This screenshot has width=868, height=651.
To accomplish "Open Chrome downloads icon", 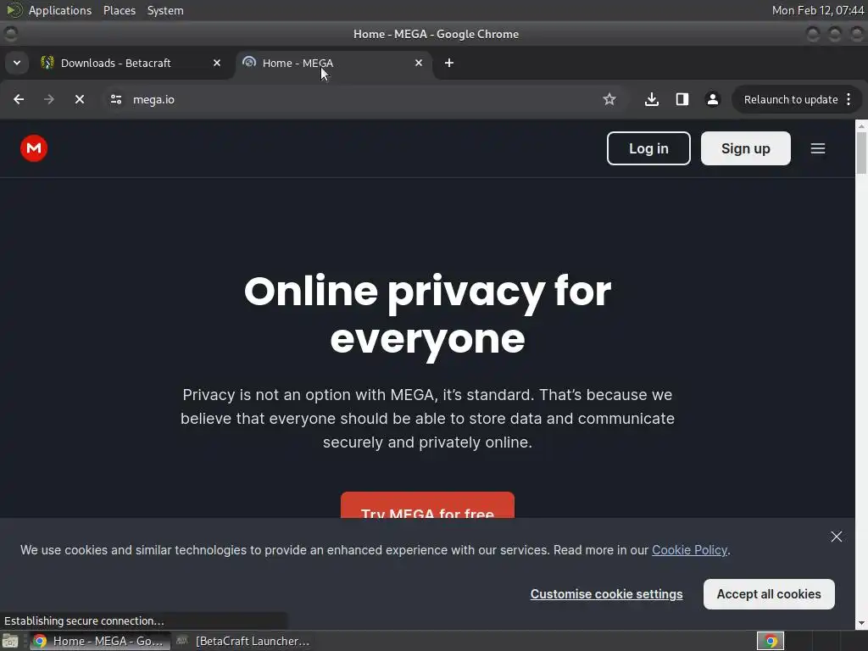I will [652, 99].
